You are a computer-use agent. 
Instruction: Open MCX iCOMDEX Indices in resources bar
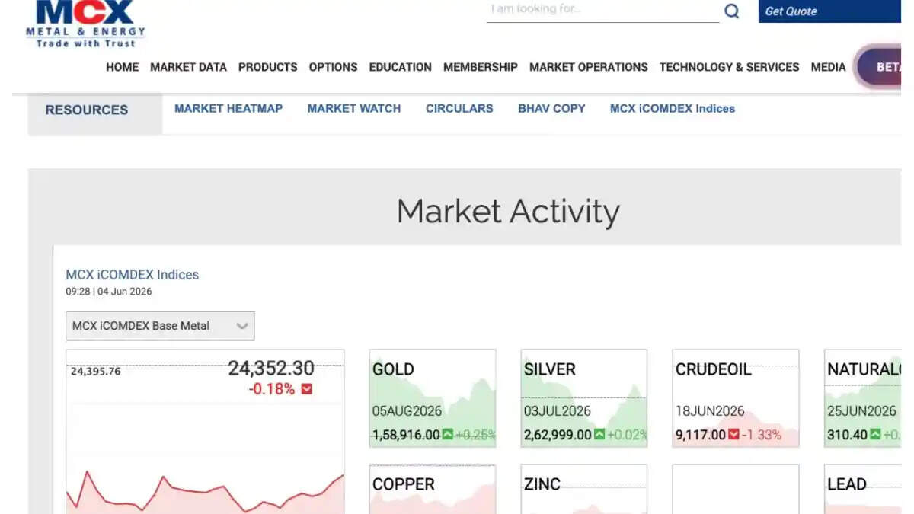click(673, 109)
